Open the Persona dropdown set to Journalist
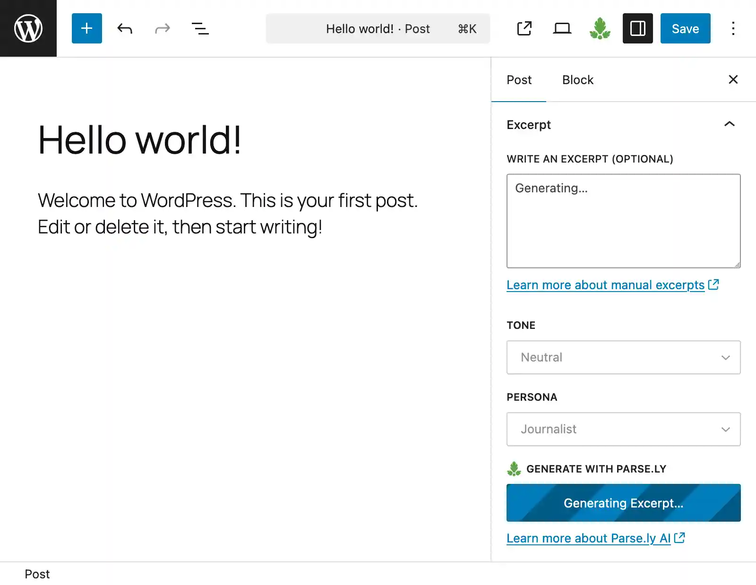756x585 pixels. point(623,429)
